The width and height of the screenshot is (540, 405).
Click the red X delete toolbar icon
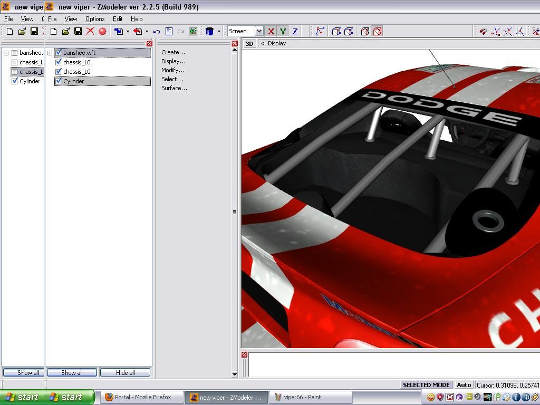tap(90, 32)
